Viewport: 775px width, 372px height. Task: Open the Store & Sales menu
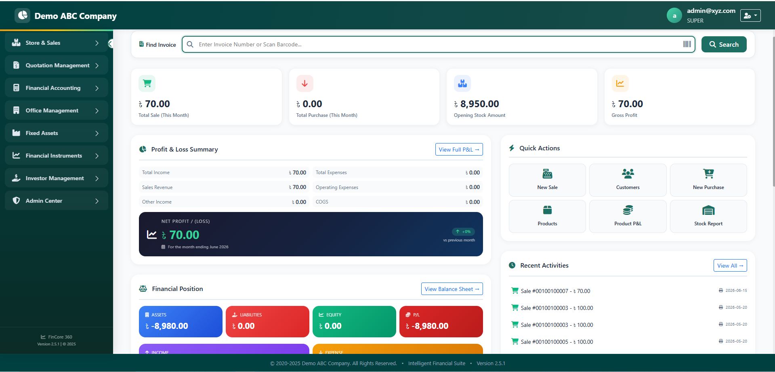(x=57, y=43)
